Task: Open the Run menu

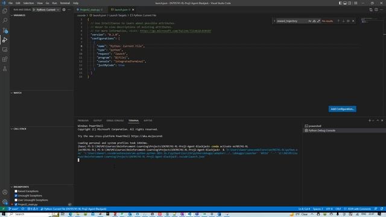Action: pos(55,3)
